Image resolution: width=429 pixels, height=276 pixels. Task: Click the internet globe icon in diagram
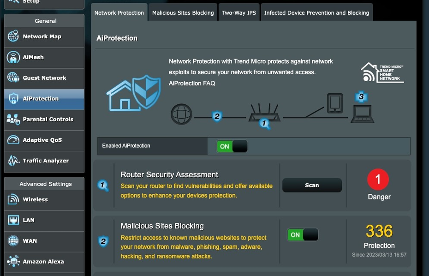181,114
